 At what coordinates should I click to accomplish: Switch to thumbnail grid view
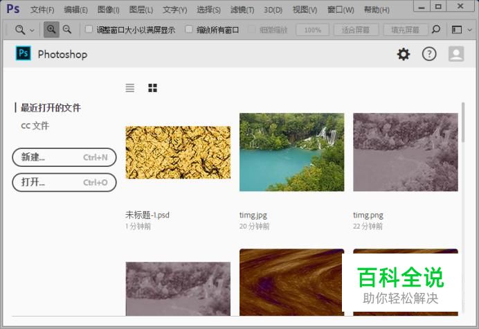click(x=152, y=88)
